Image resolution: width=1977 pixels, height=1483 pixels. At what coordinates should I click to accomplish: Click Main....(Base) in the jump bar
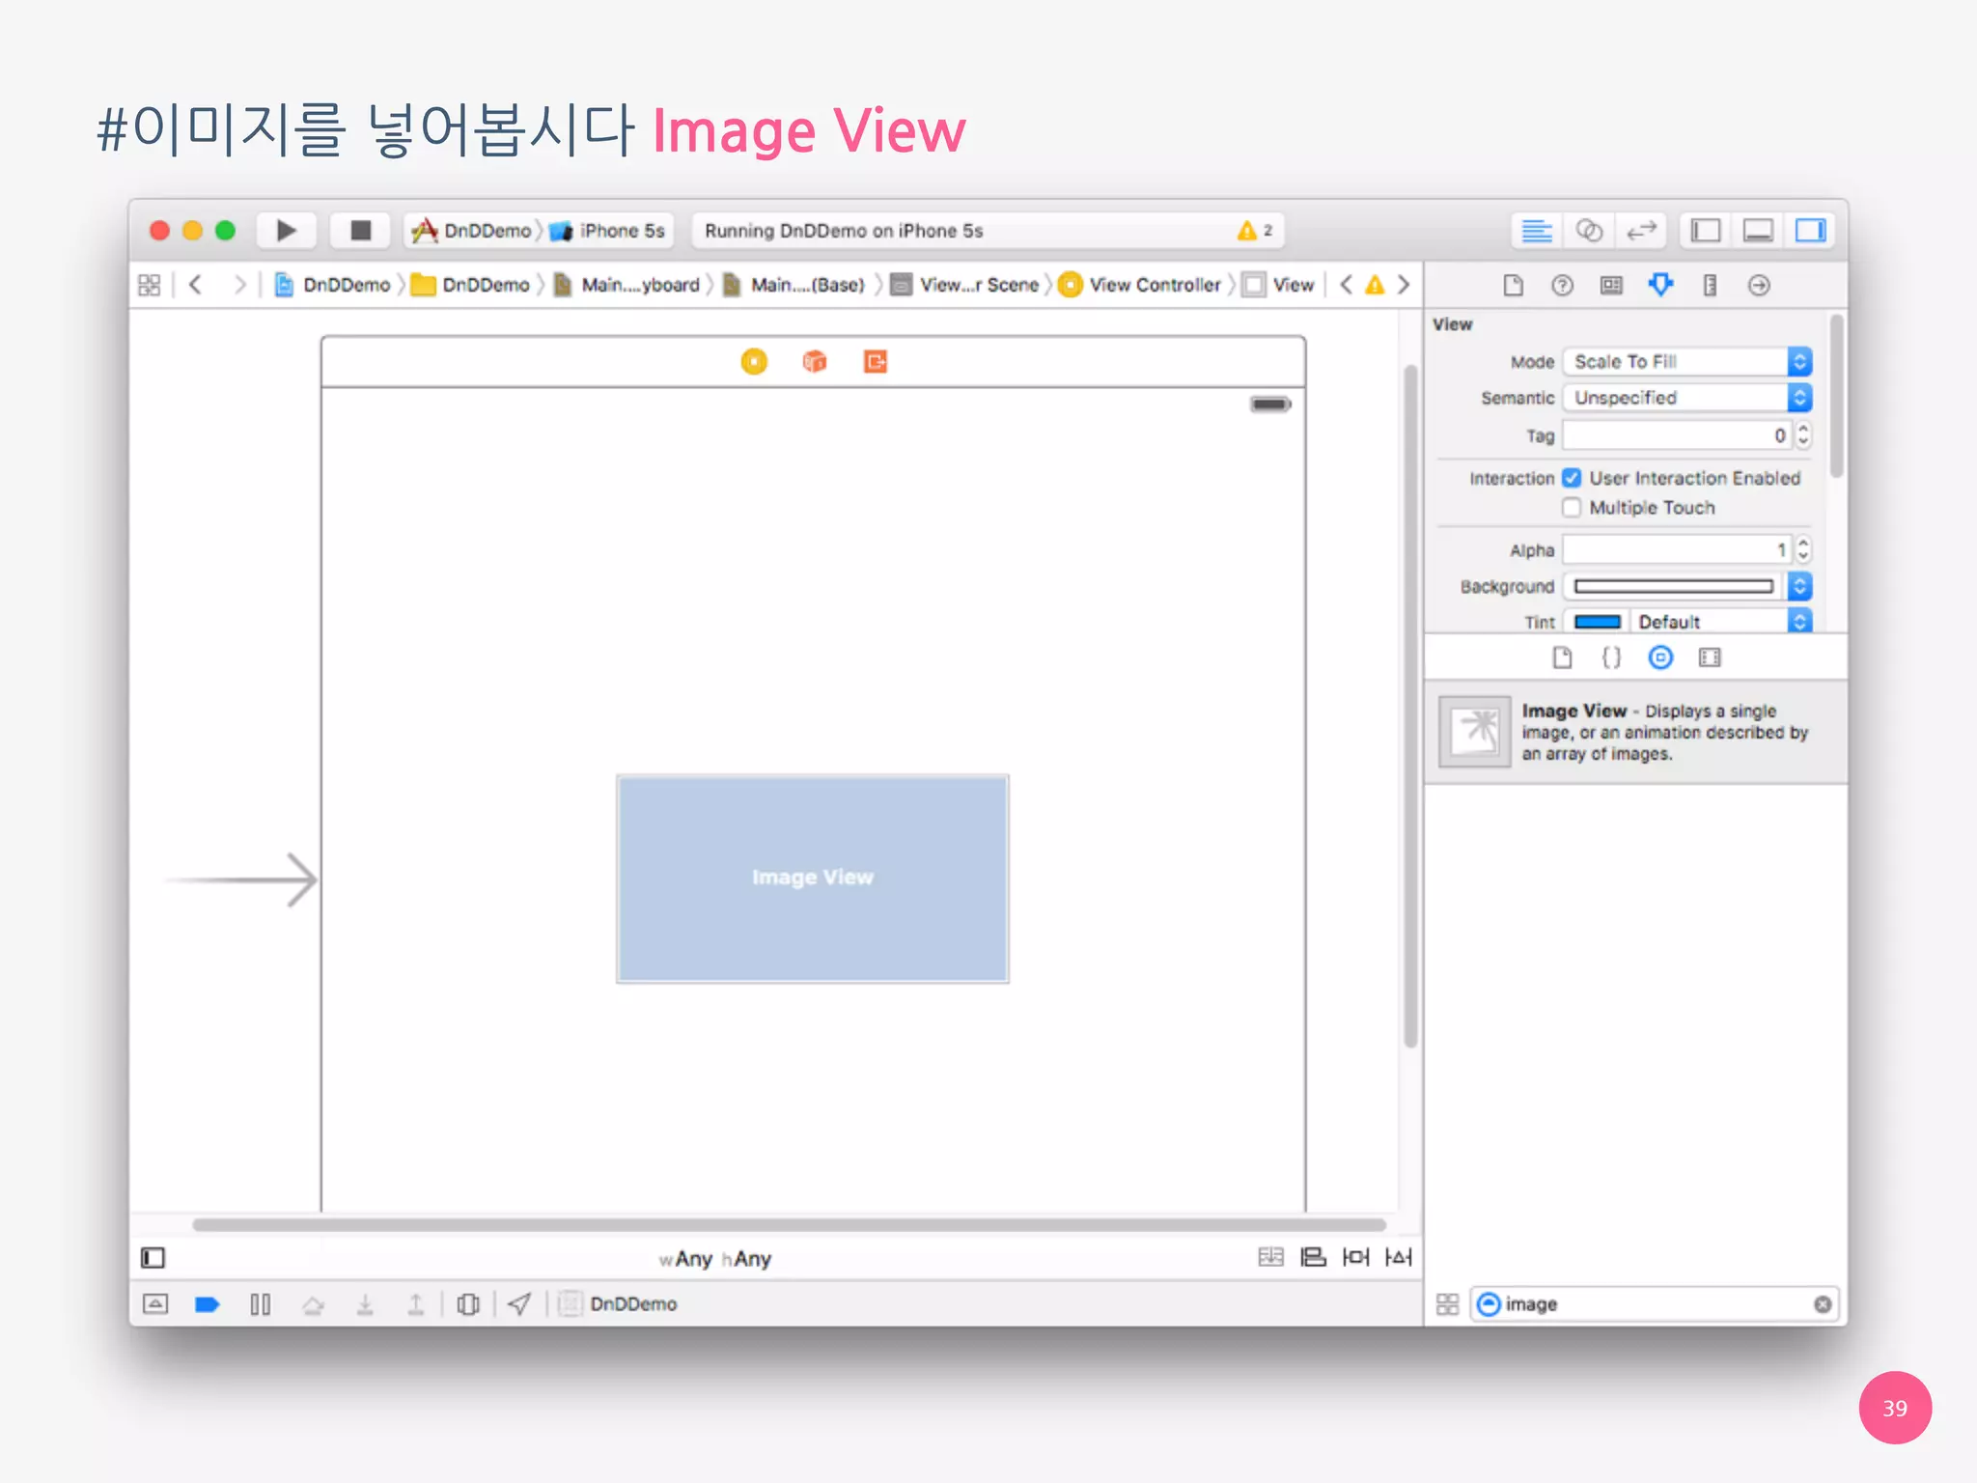click(x=794, y=285)
